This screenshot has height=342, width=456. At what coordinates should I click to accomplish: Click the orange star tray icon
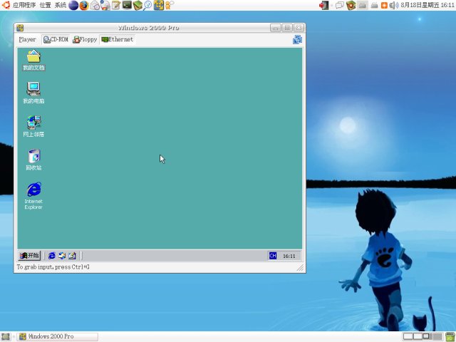click(x=384, y=5)
